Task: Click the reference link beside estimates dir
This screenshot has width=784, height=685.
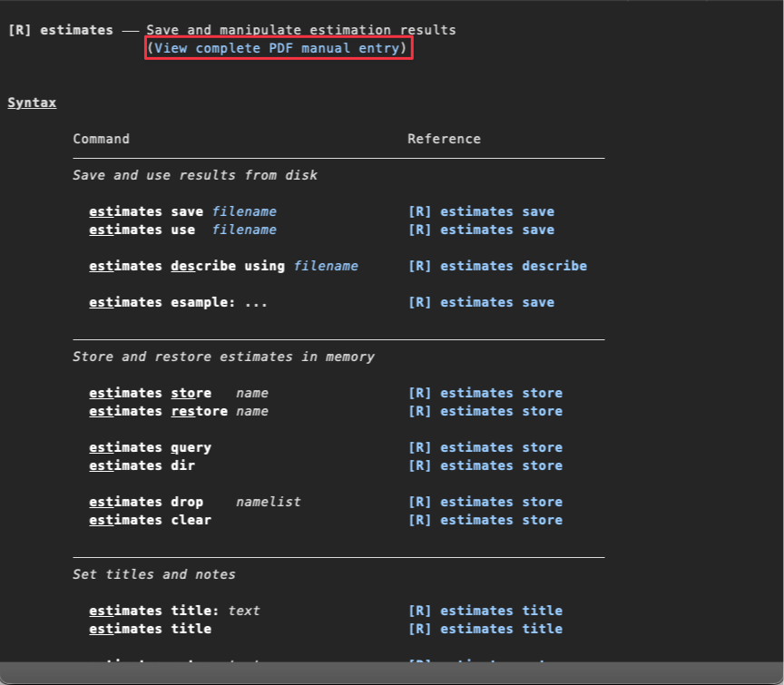Action: [x=485, y=465]
